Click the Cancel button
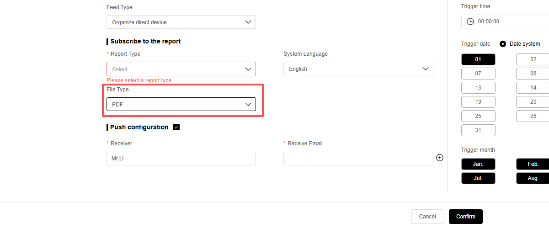This screenshot has width=549, height=239. (x=427, y=217)
